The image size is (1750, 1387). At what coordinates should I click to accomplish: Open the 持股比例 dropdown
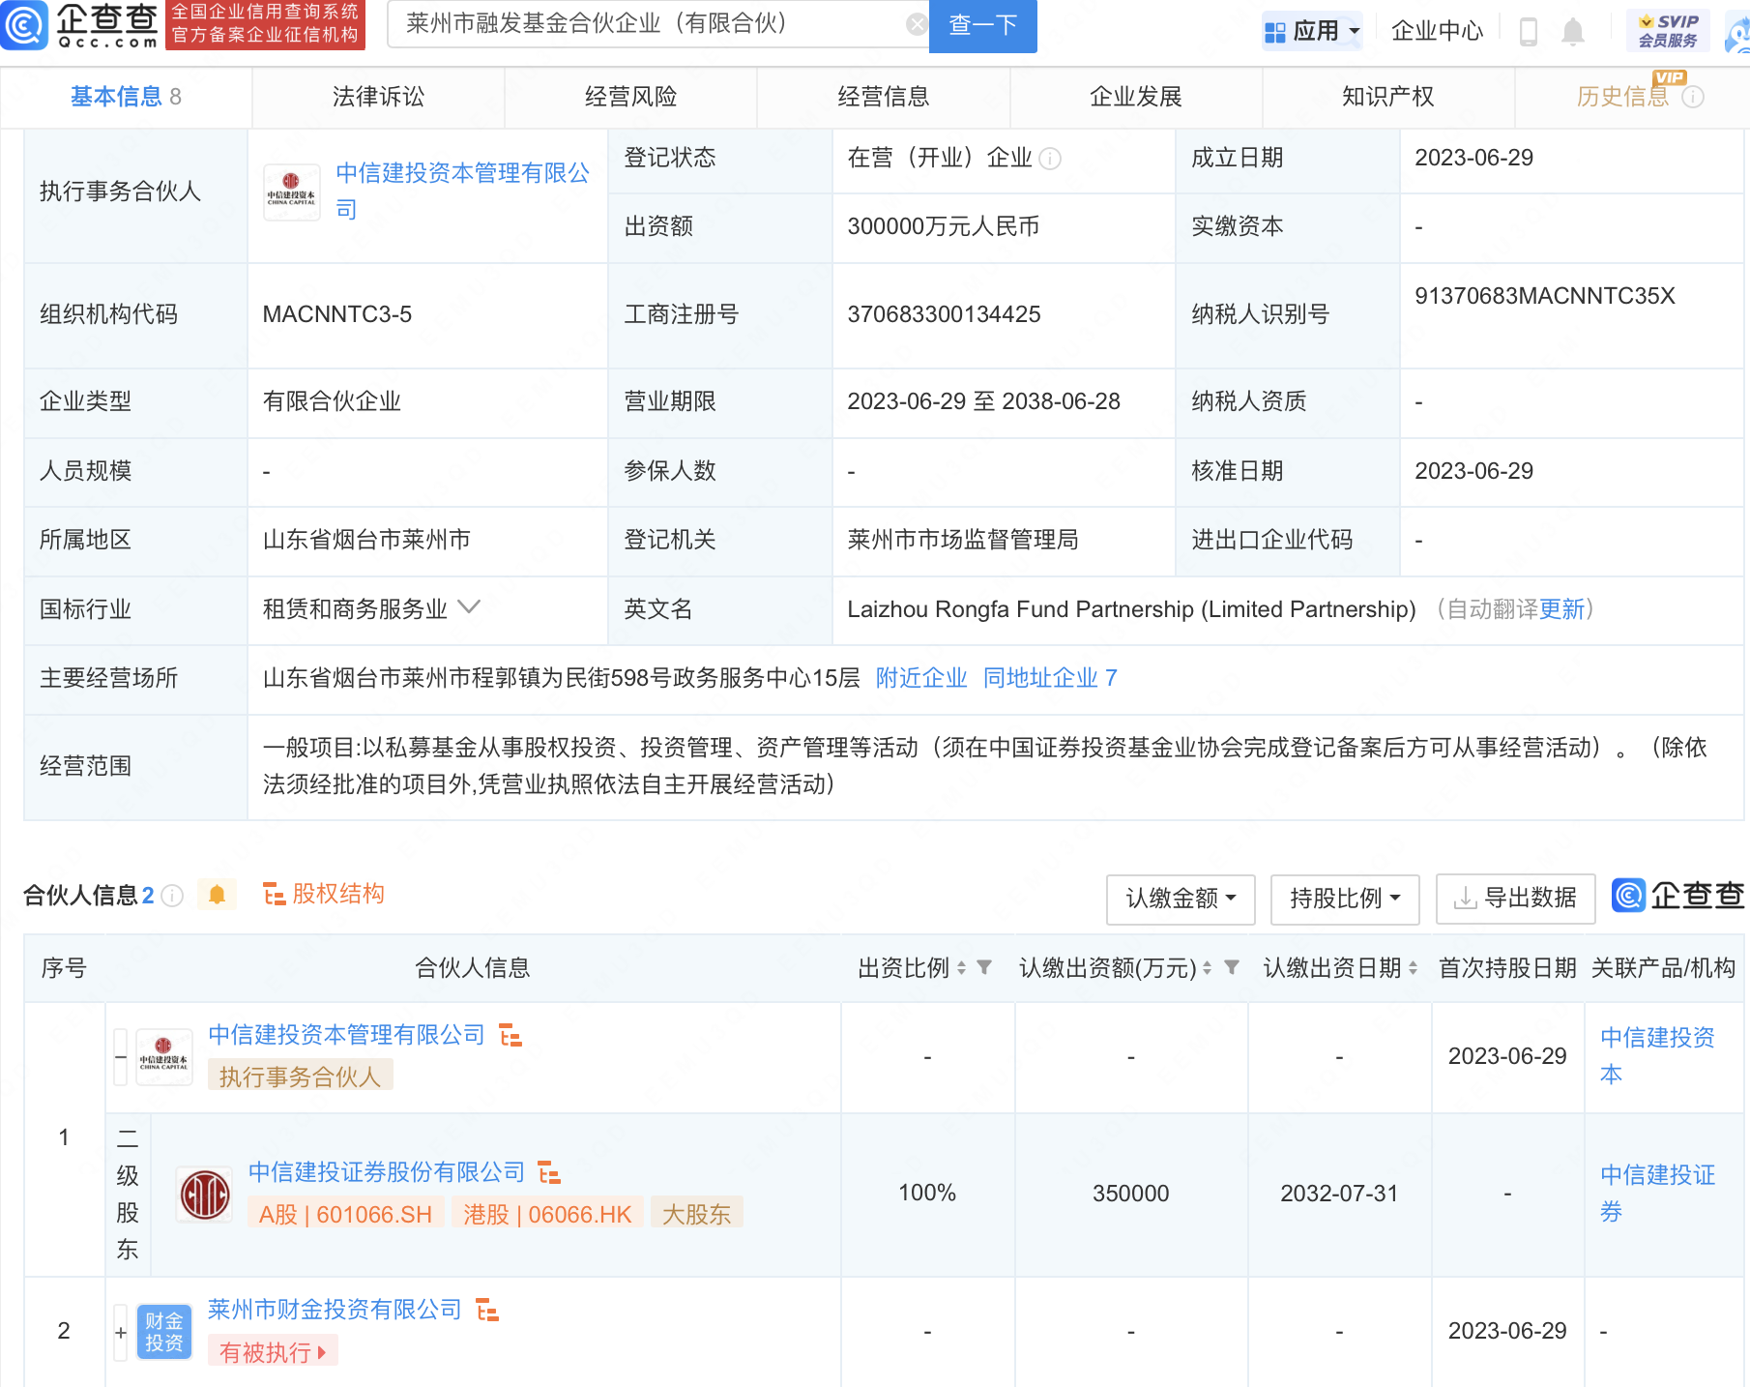(1345, 899)
